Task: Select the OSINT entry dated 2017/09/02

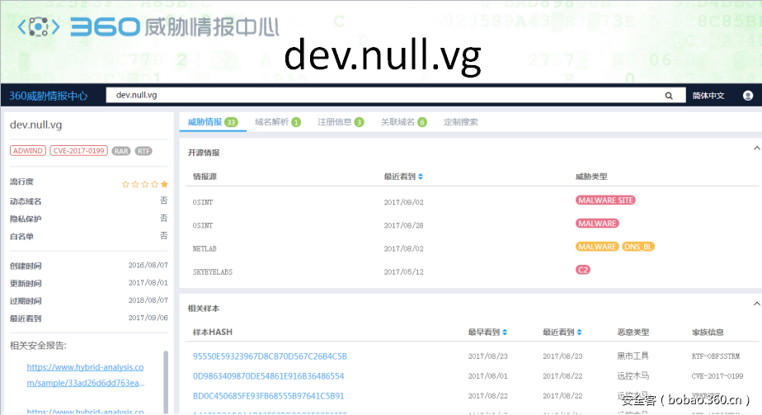Action: [x=203, y=202]
